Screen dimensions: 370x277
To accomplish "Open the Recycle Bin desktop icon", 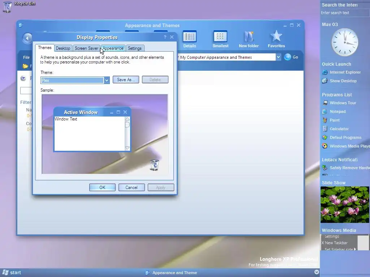I will point(7,6).
